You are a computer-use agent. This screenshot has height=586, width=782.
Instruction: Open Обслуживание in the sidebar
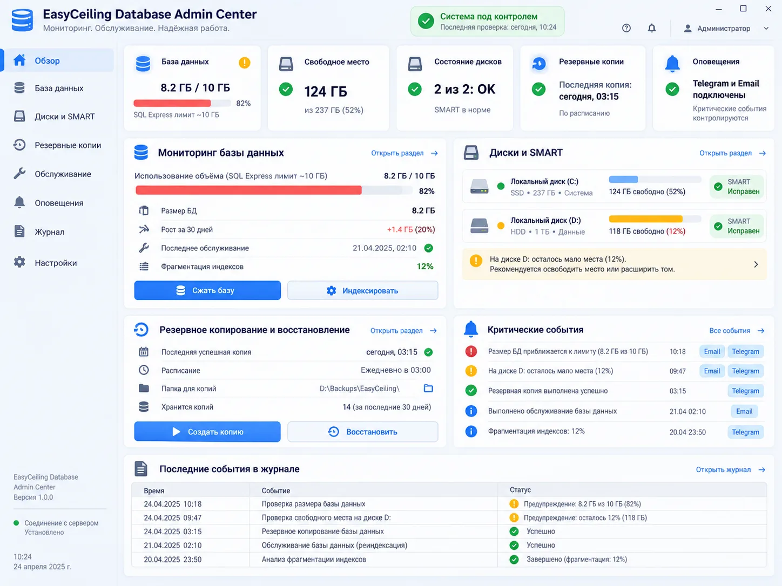(58, 174)
